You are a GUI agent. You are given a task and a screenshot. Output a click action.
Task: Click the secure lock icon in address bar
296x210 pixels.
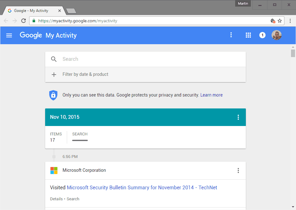34,21
